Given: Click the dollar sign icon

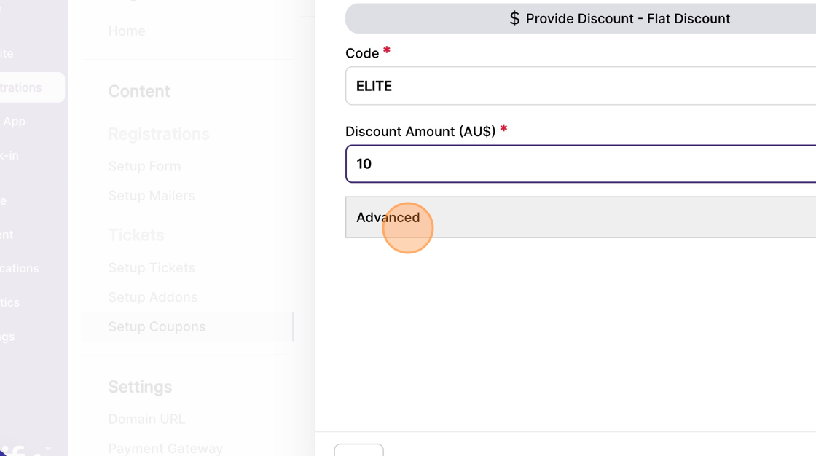Looking at the screenshot, I should tap(514, 19).
